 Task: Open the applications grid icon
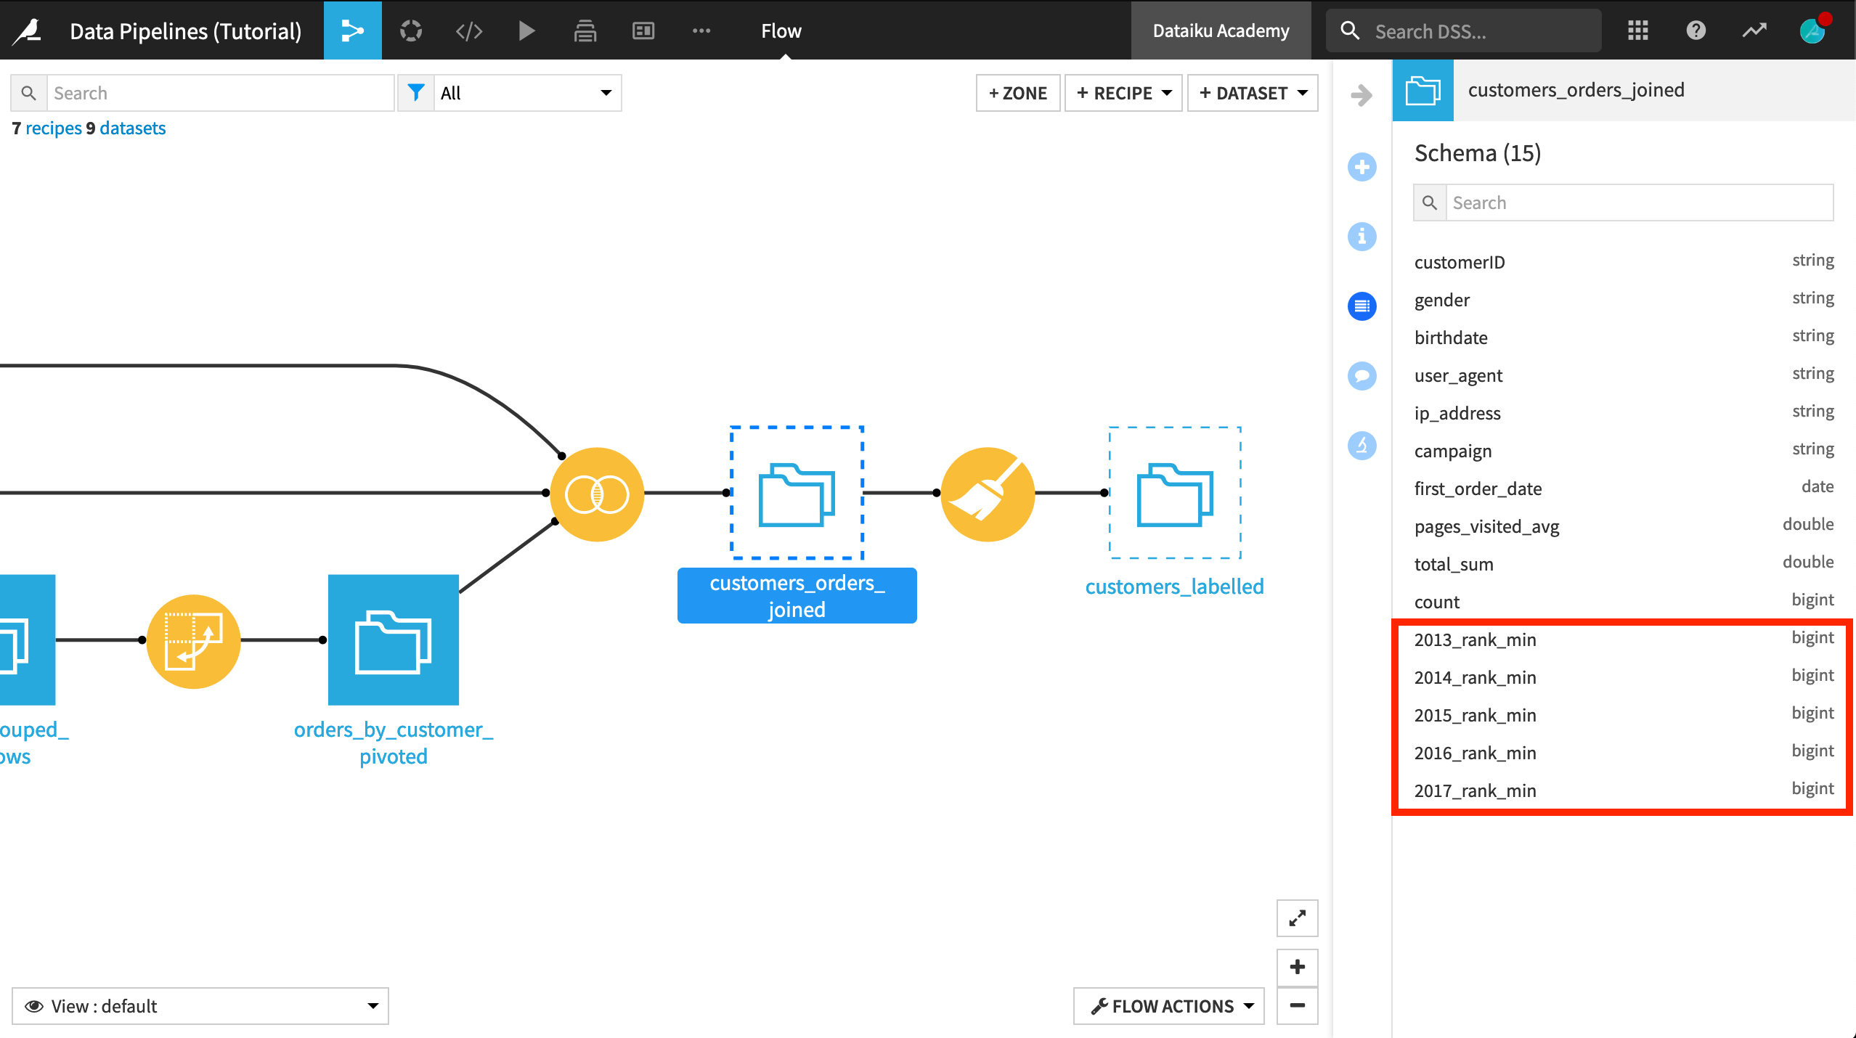tap(1638, 30)
